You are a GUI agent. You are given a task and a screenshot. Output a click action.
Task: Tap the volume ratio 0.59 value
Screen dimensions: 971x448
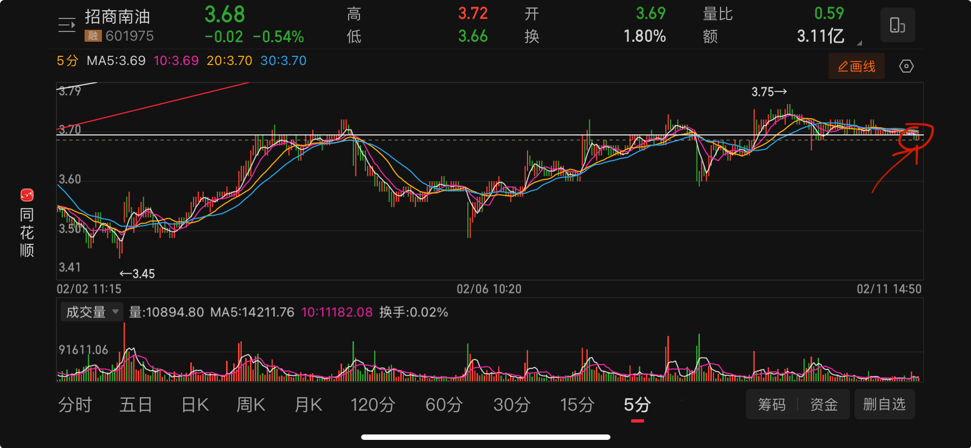pos(829,14)
